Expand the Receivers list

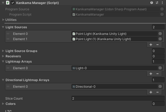3,56
